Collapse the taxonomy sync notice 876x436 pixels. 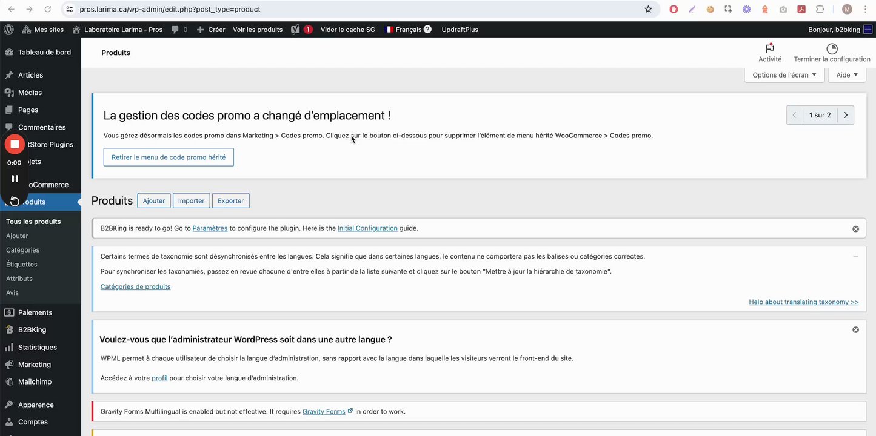click(855, 256)
